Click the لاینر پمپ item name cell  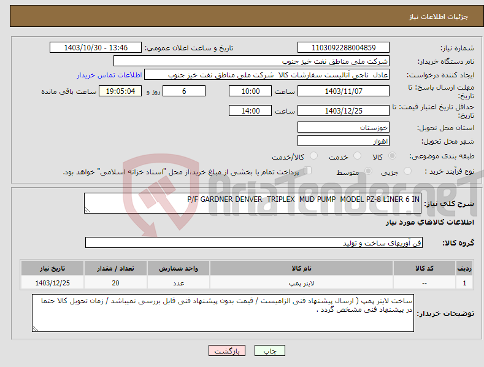pos(302,283)
